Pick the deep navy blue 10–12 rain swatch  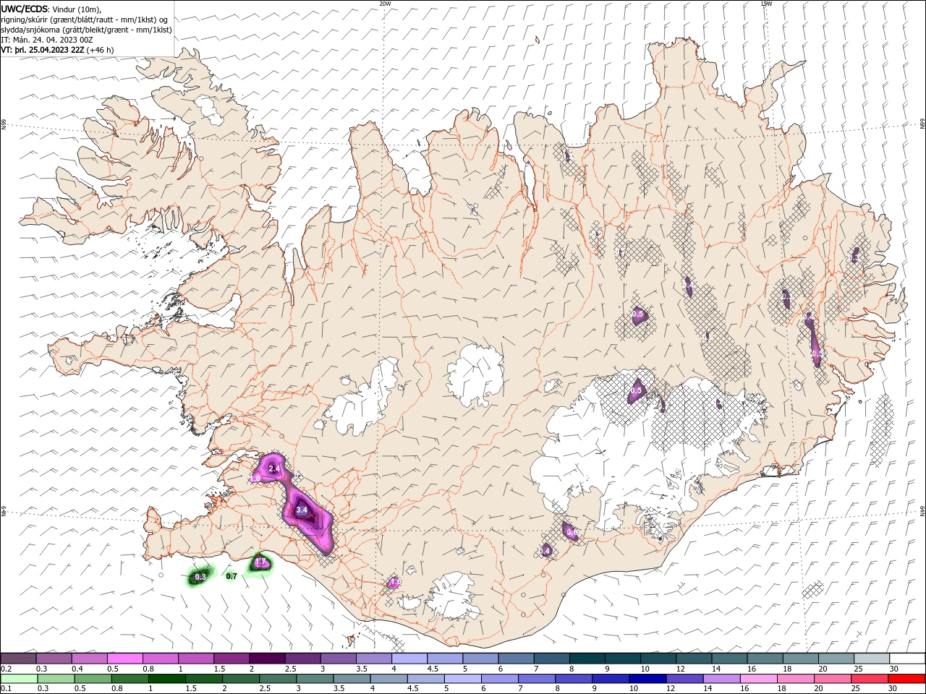[648, 678]
